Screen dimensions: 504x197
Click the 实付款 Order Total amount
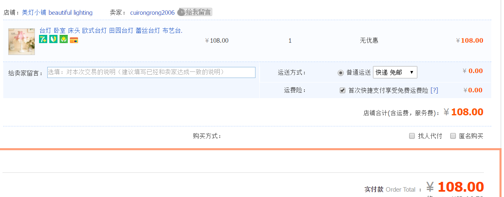click(460, 187)
